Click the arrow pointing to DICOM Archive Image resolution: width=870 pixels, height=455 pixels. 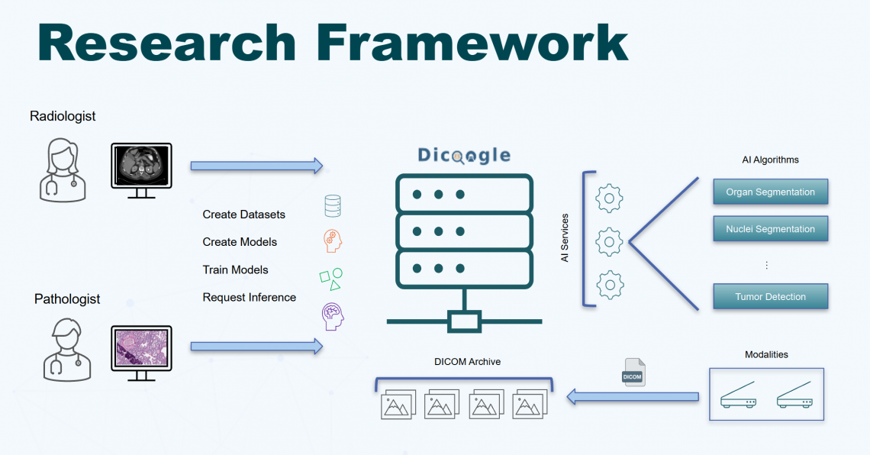click(x=633, y=397)
